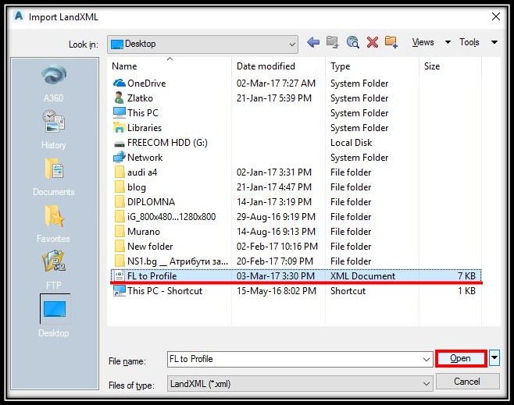Open the arrow next to Open button
Image resolution: width=514 pixels, height=405 pixels.
pyautogui.click(x=494, y=357)
